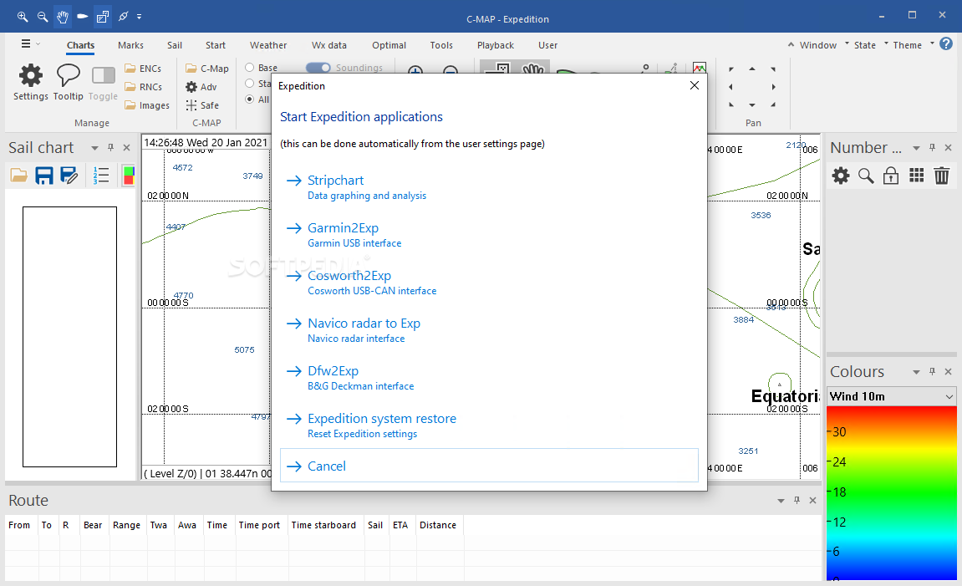Image resolution: width=962 pixels, height=586 pixels.
Task: Open the ENCs folder
Action: [x=143, y=69]
